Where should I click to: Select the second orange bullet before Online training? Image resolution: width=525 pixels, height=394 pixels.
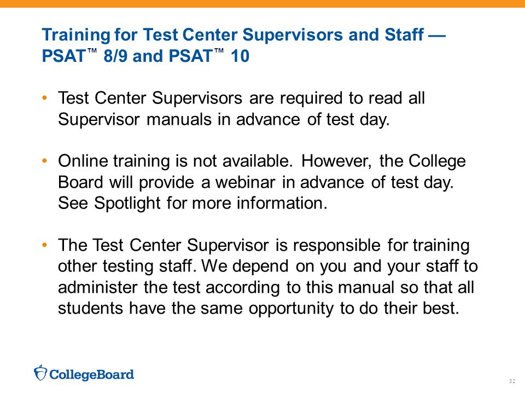(44, 161)
